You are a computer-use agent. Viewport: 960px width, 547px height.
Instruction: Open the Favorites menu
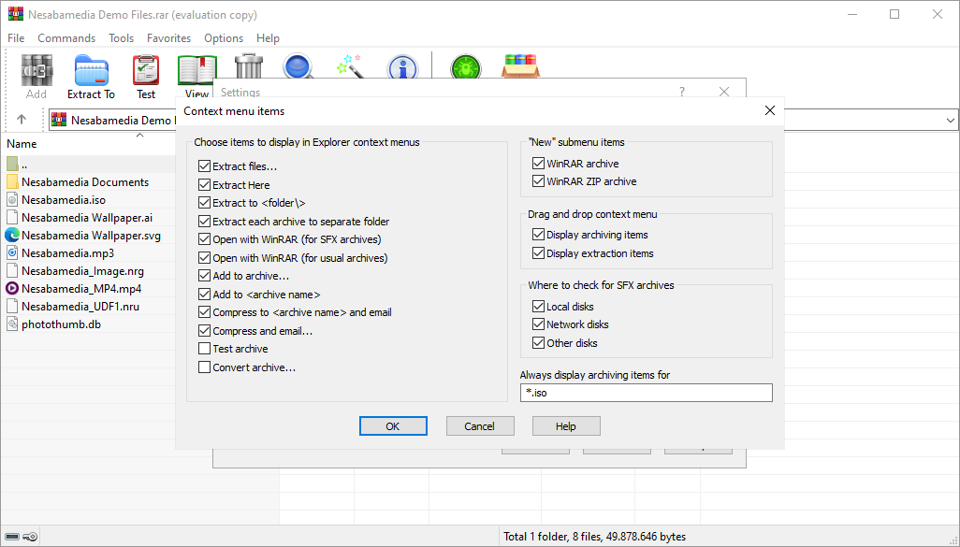(x=168, y=38)
